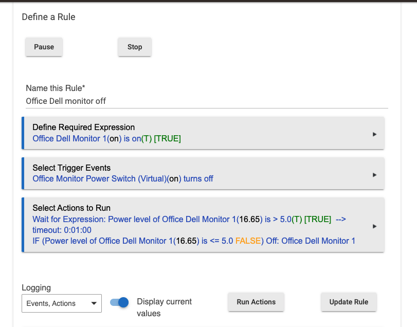
Task: Click the Pause button
Action: tap(44, 47)
